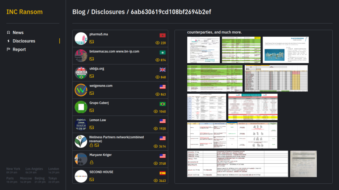Click the Grupo Caberj green avatar

click(x=81, y=107)
